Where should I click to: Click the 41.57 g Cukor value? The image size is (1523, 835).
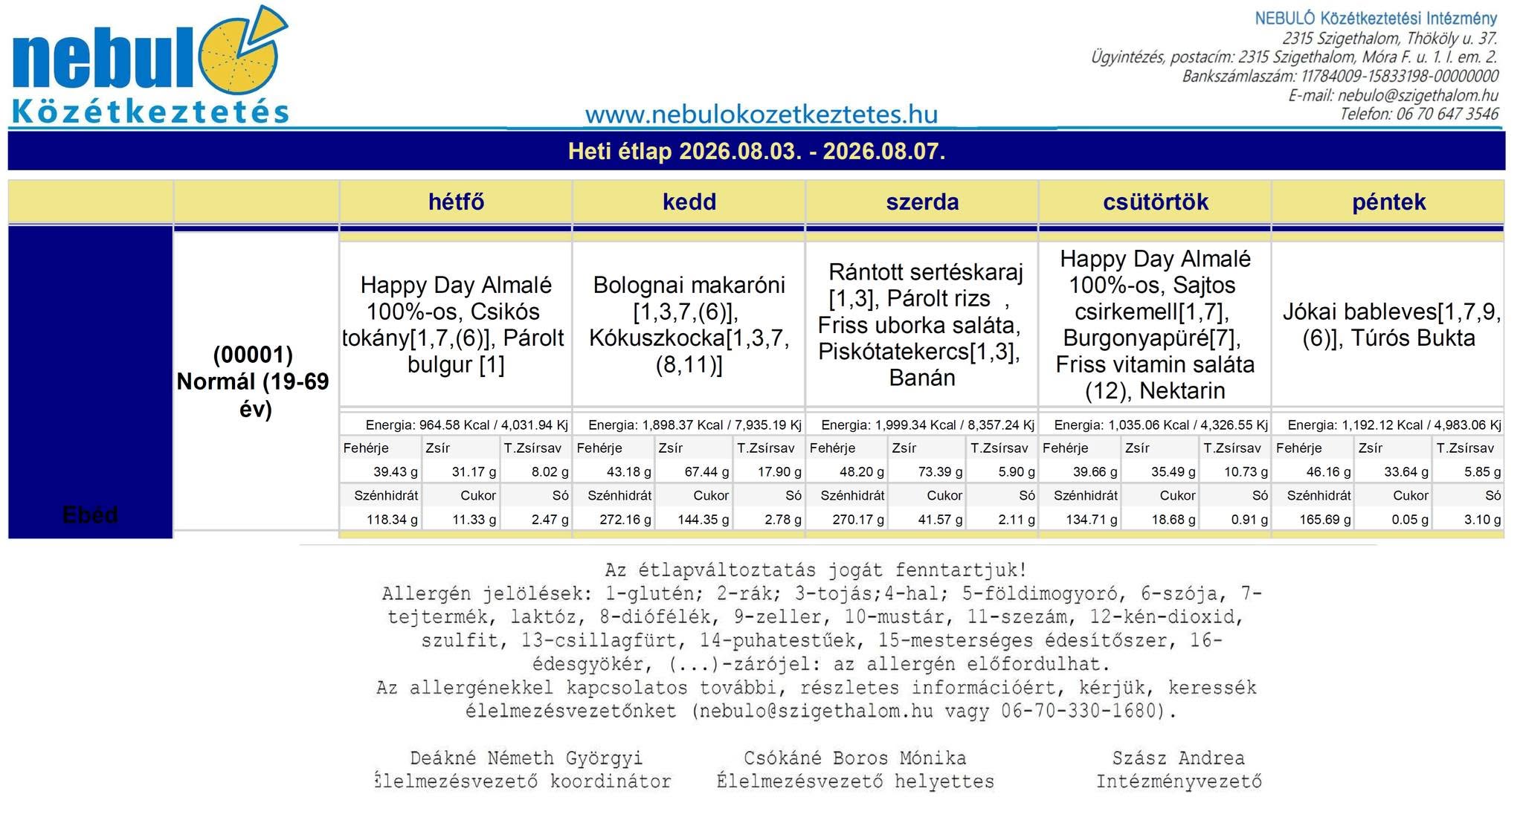940,520
